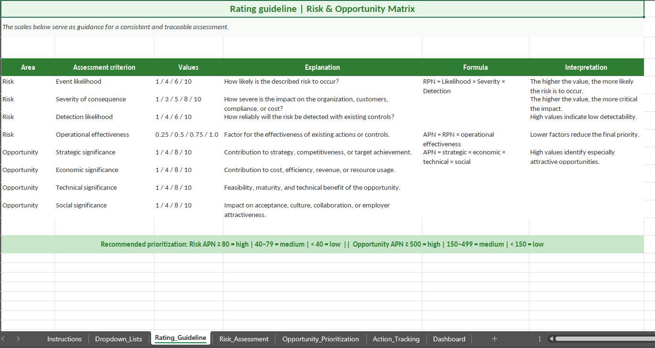Viewport: 655px width, 348px height.
Task: Click the horizontal scrollbar thumb
Action: pos(604,338)
